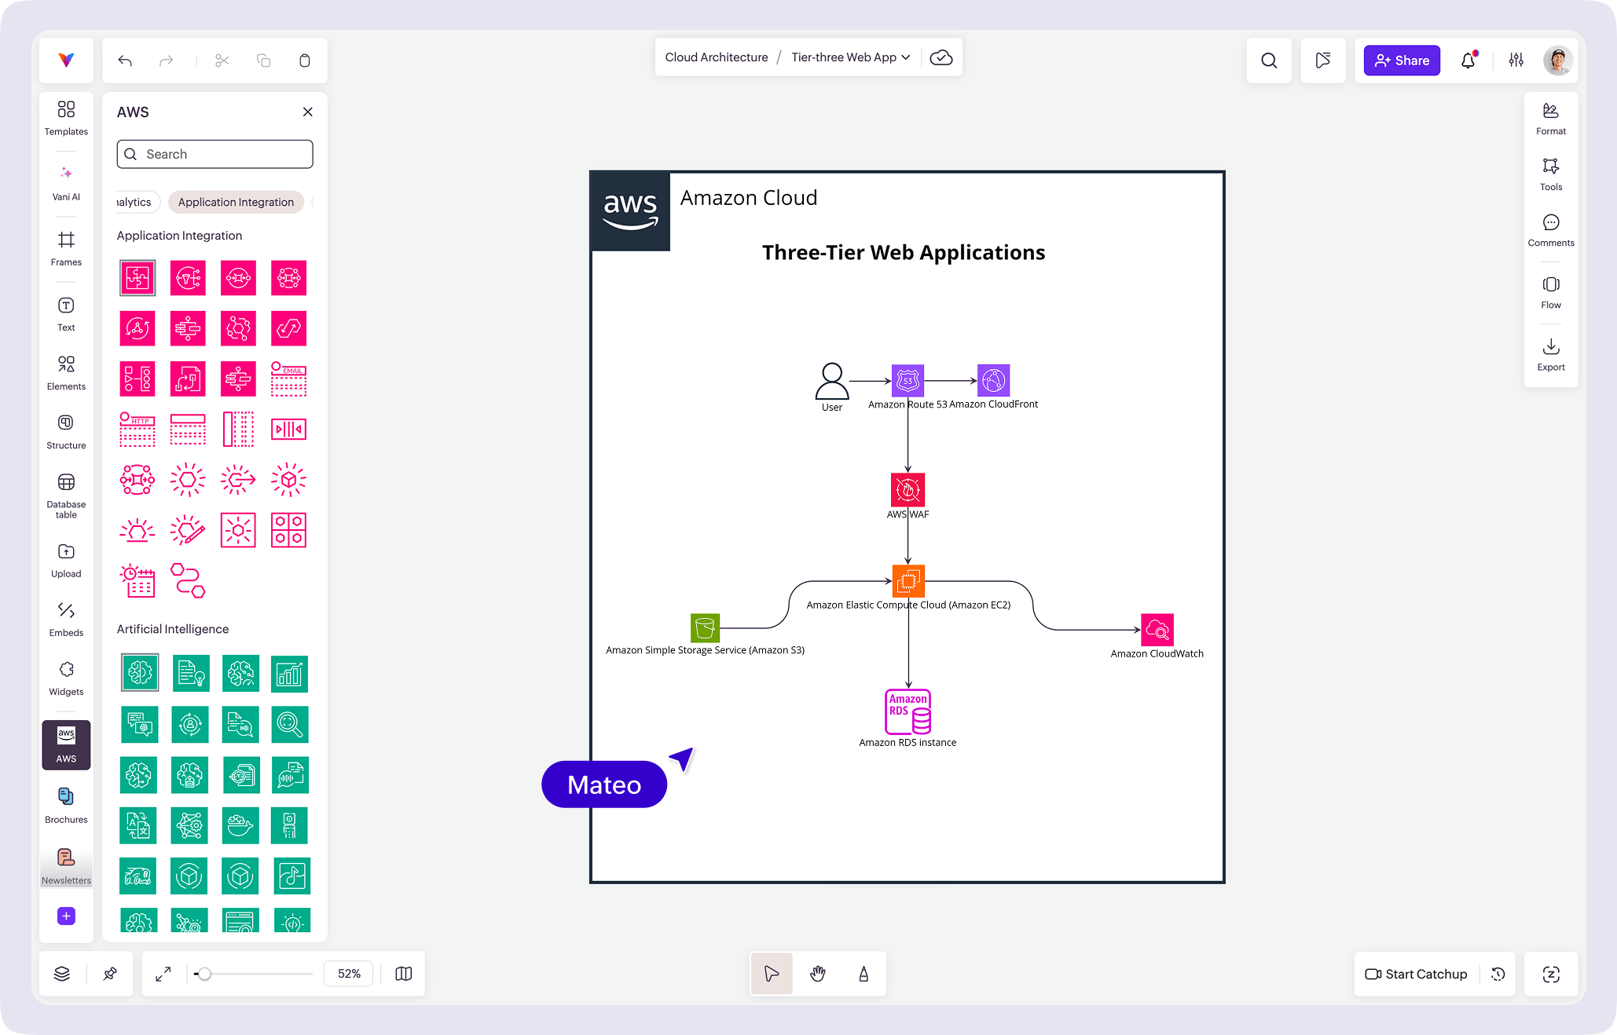Open the Upload panel
1617x1035 pixels.
tap(66, 560)
